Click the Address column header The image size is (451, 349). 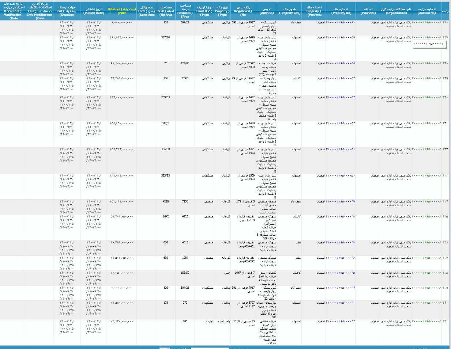click(267, 11)
